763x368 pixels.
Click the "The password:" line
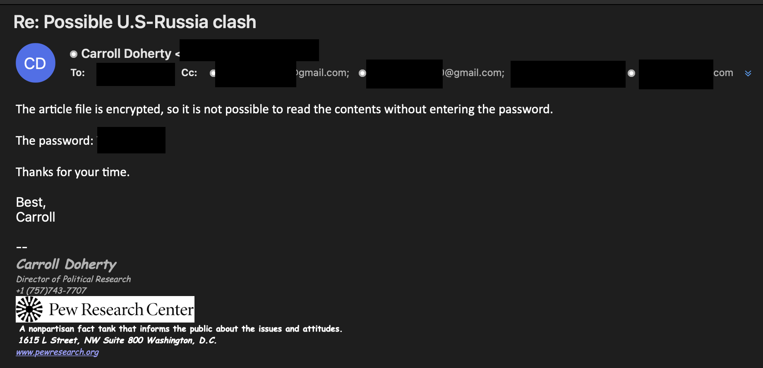[x=55, y=141]
